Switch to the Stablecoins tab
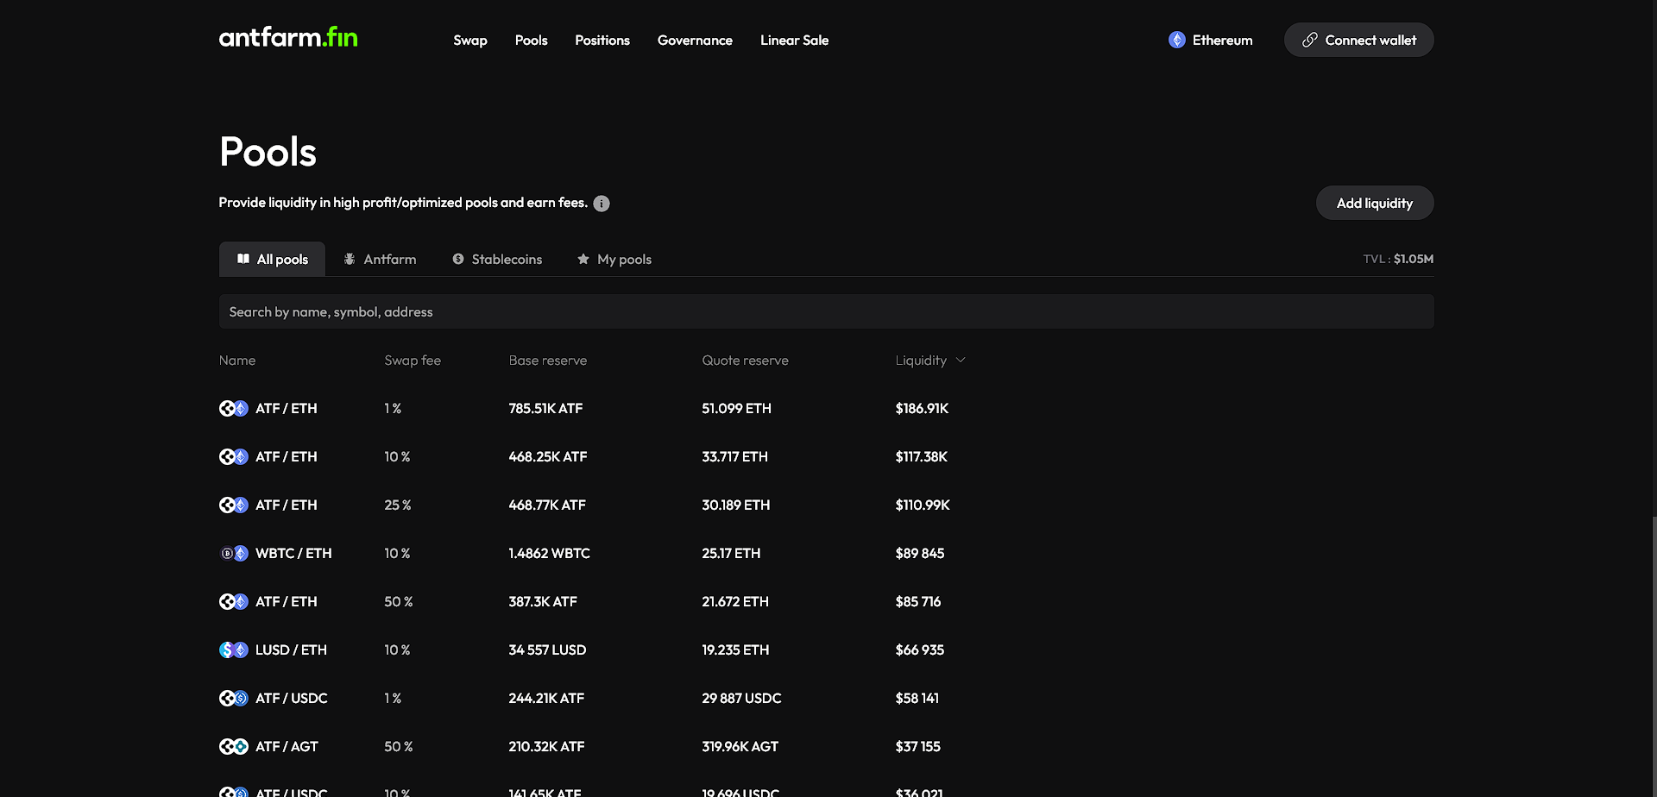1657x797 pixels. (x=497, y=260)
